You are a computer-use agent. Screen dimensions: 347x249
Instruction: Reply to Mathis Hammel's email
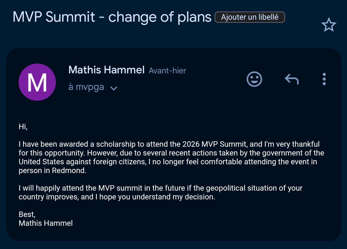point(292,79)
